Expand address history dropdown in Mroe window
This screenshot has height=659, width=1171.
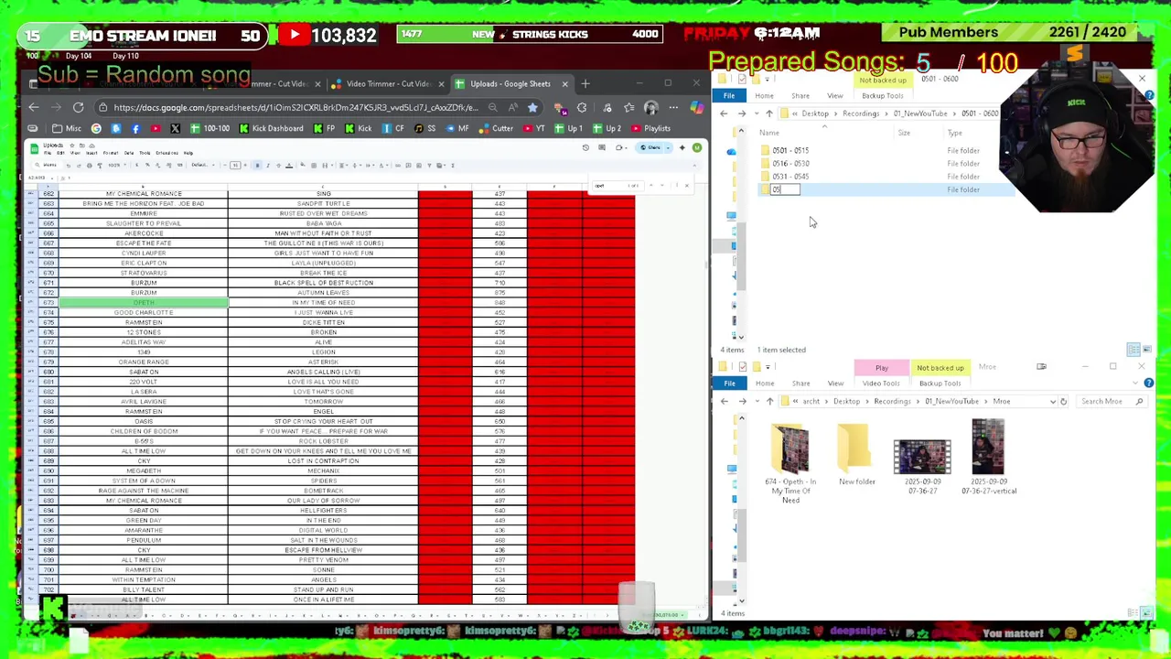[x=1052, y=401]
